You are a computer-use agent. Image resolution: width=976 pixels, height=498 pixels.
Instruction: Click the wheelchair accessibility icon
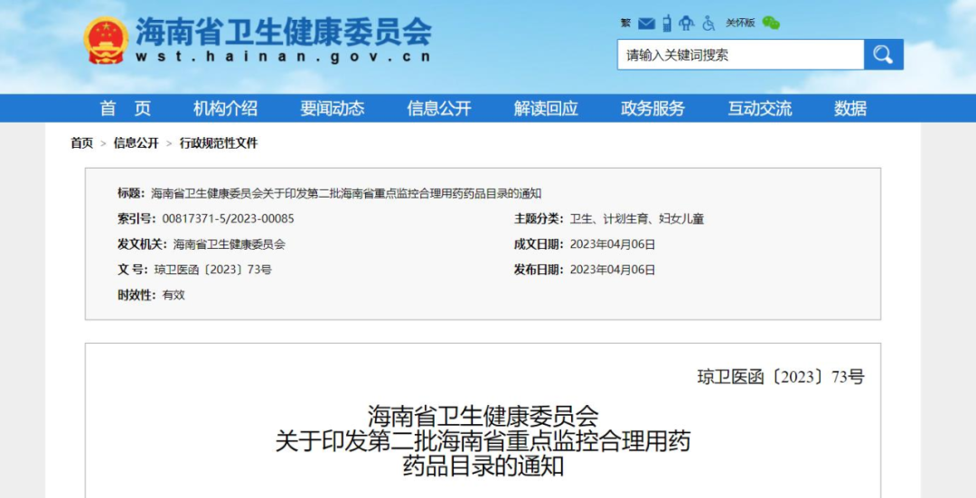(x=709, y=23)
